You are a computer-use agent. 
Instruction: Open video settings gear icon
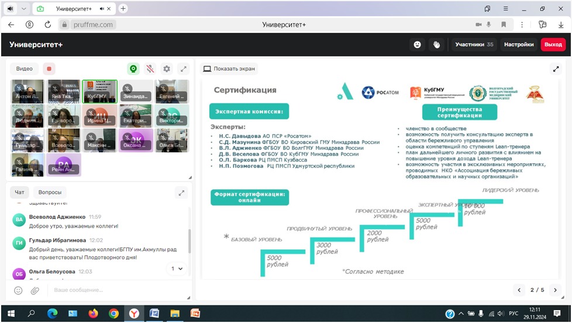[167, 69]
